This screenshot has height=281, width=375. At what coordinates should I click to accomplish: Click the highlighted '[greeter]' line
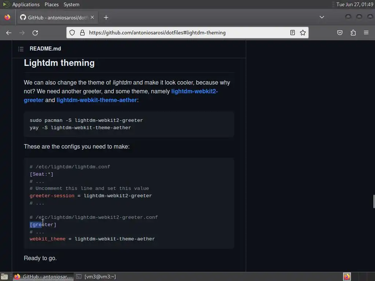[43, 225]
